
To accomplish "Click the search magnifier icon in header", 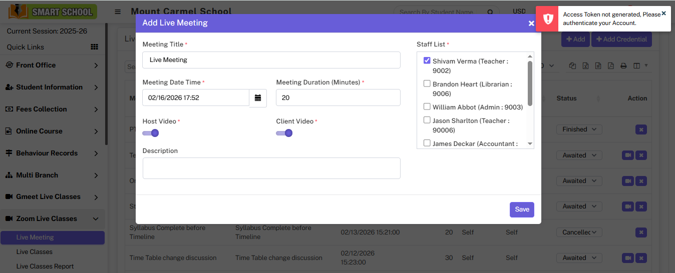I will pyautogui.click(x=491, y=12).
